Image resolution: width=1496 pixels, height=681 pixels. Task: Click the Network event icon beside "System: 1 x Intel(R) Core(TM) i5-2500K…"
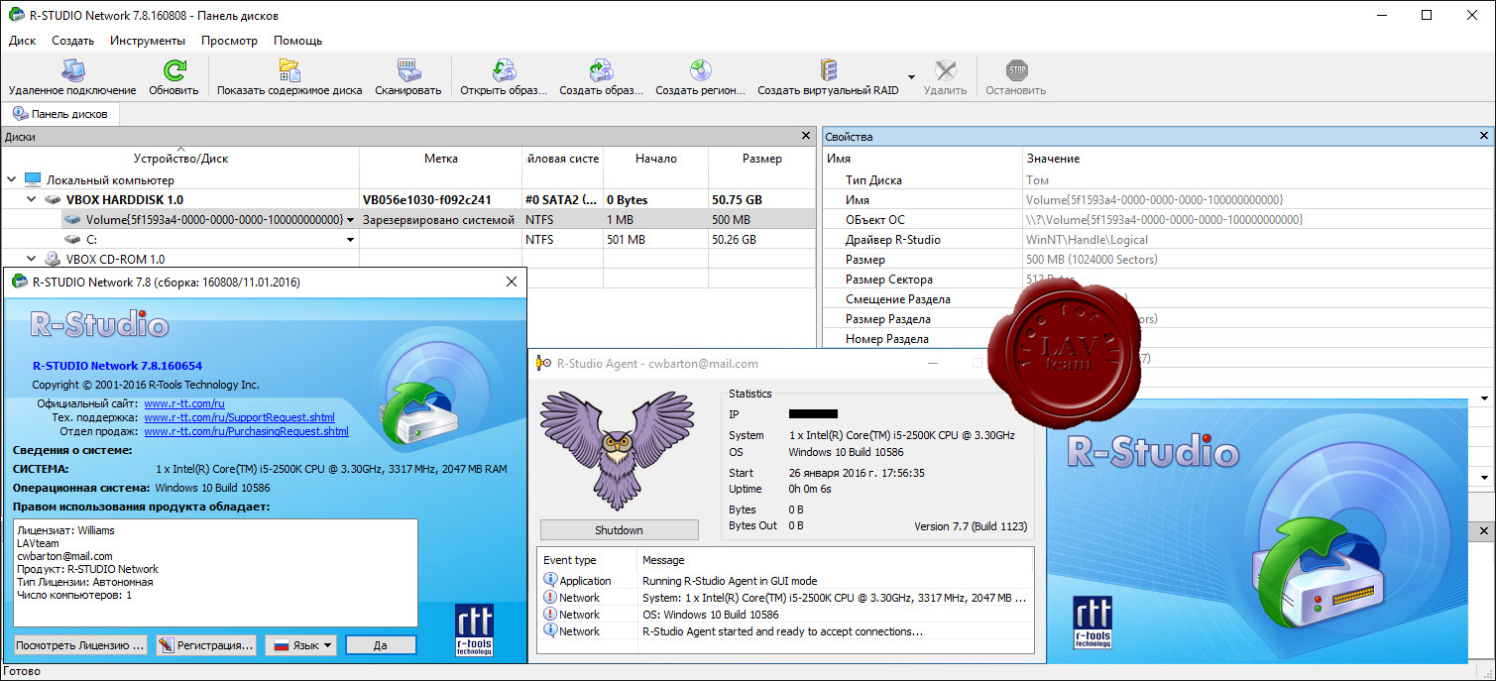(x=550, y=597)
